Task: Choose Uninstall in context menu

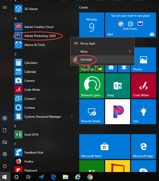Action: [102, 59]
